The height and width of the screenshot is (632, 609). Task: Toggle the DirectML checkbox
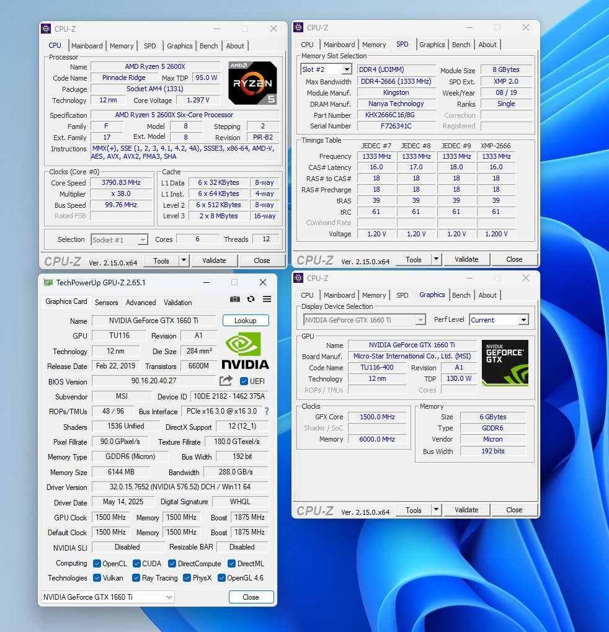point(231,564)
